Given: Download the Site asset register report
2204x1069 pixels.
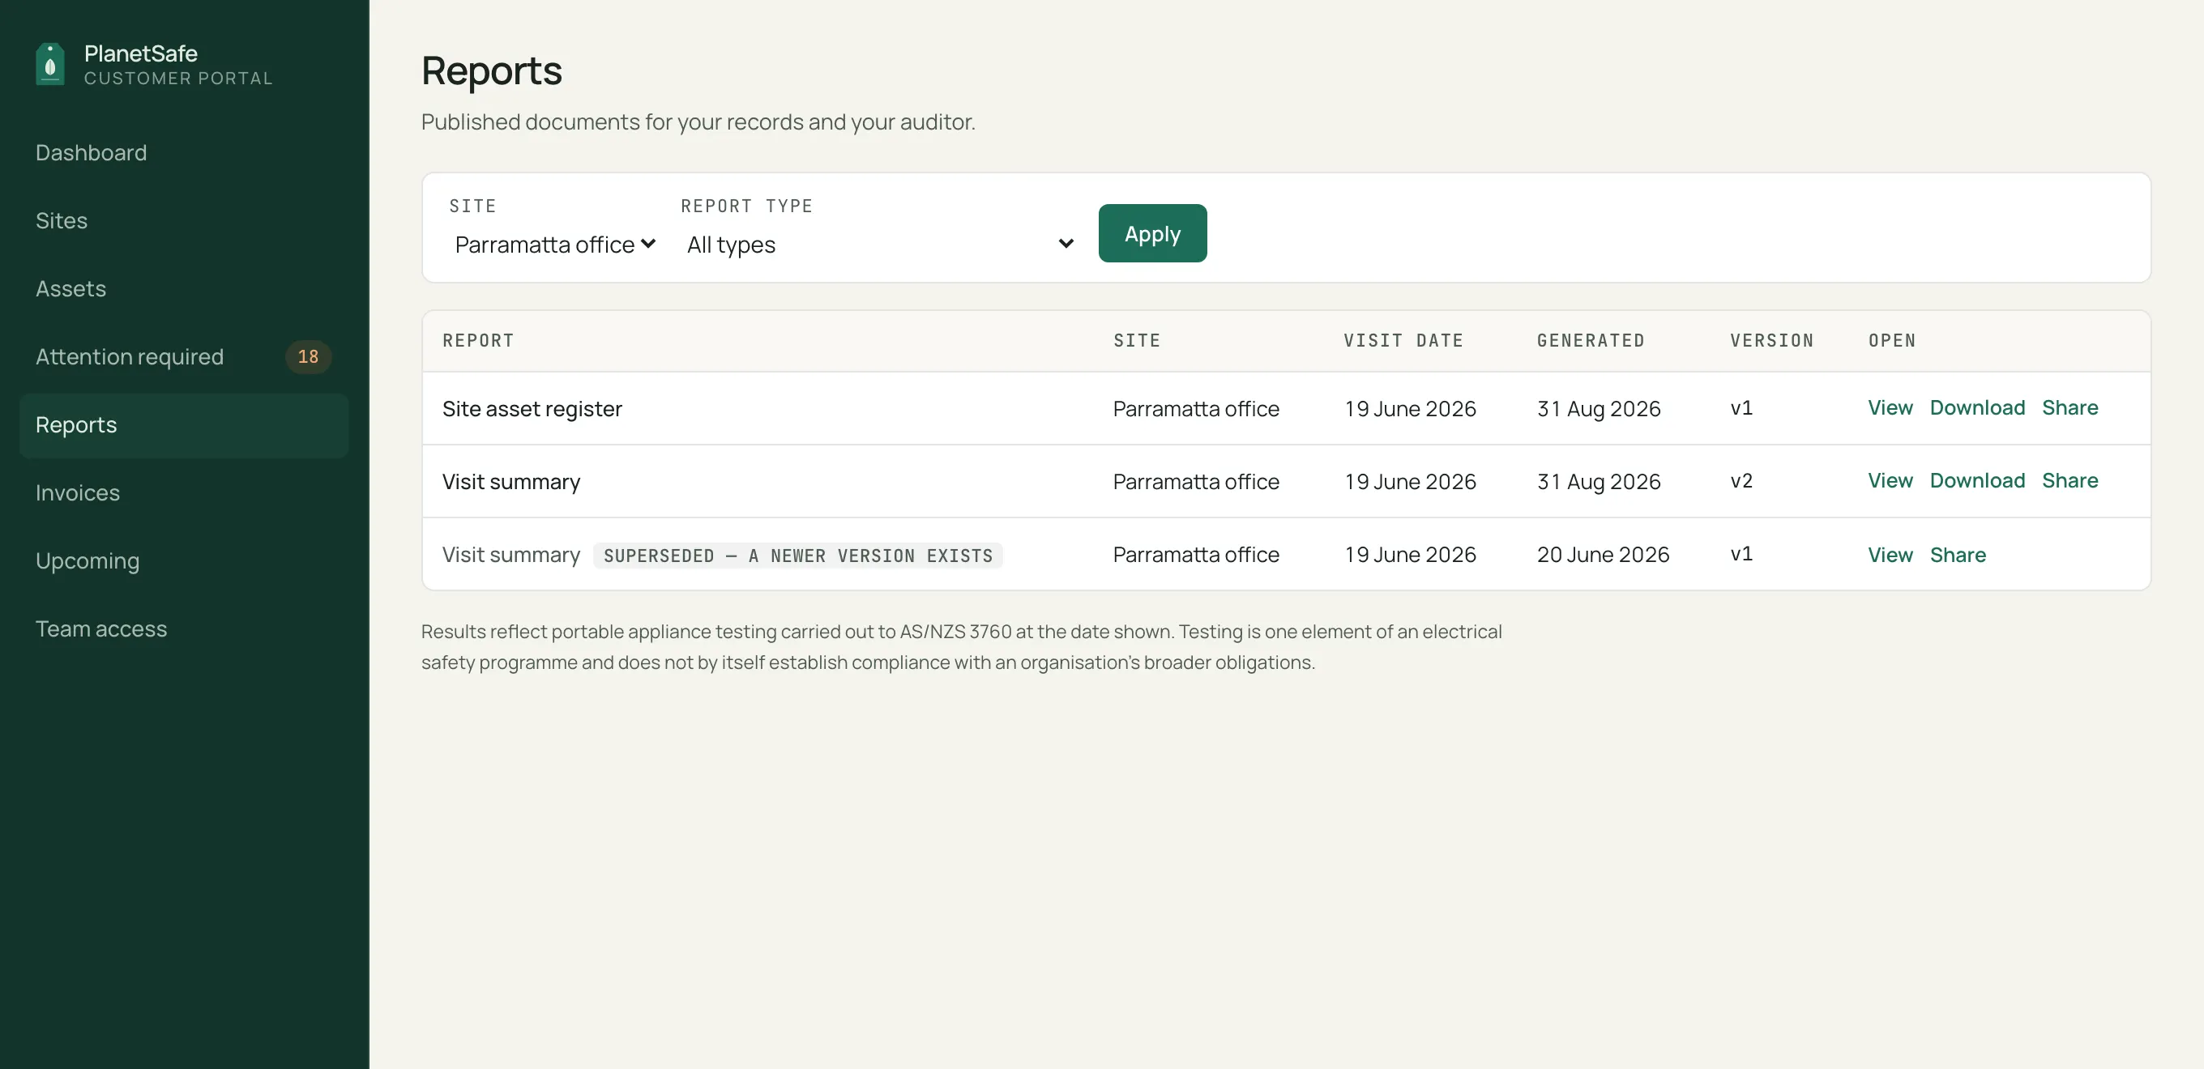Looking at the screenshot, I should tap(1977, 408).
